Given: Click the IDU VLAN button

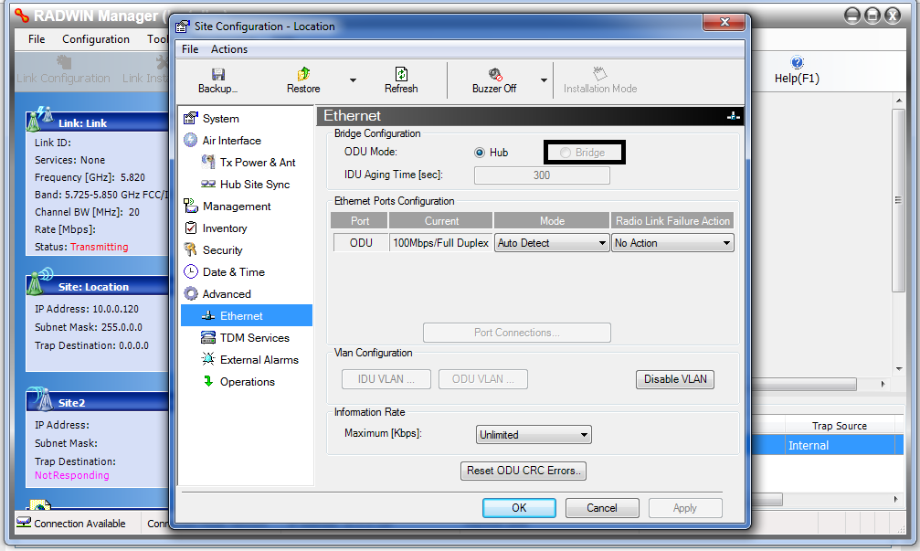Looking at the screenshot, I should tap(386, 379).
